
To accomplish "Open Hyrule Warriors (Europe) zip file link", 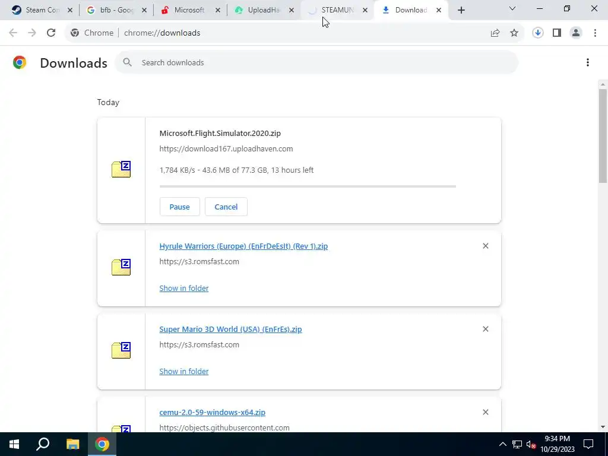I will coord(243,246).
